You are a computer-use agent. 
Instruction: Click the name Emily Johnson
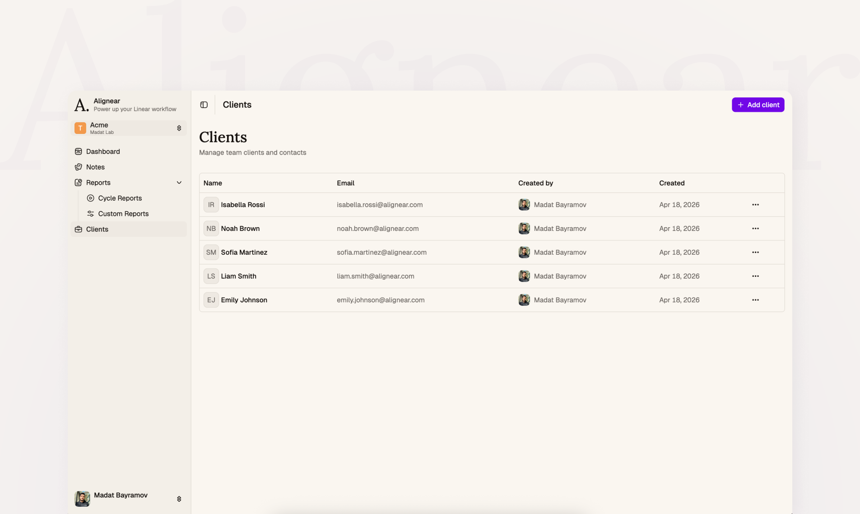click(244, 300)
